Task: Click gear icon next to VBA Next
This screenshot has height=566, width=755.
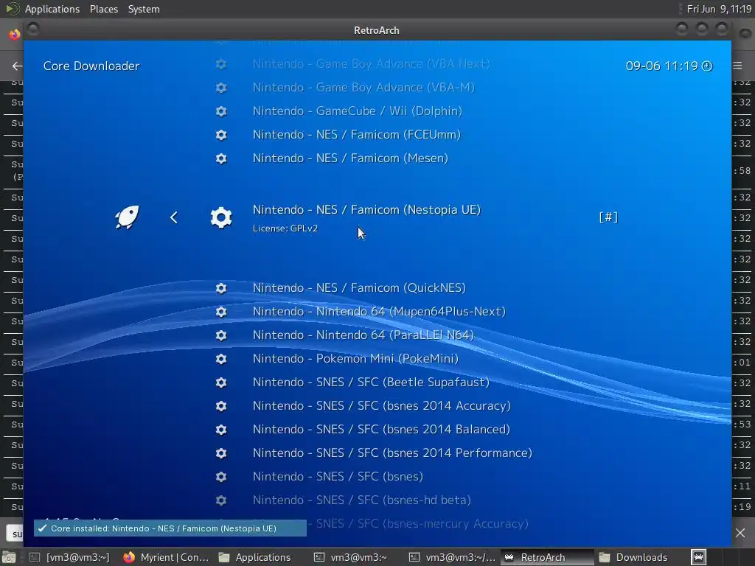Action: 221,64
